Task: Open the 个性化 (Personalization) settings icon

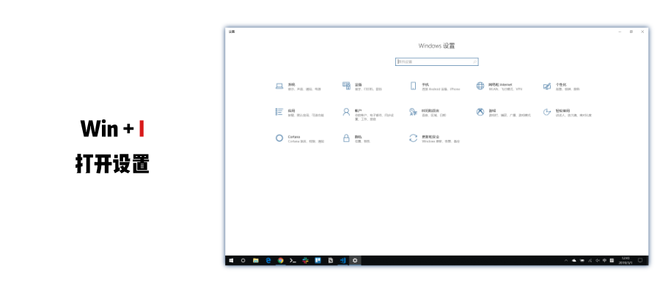Action: [x=547, y=86]
